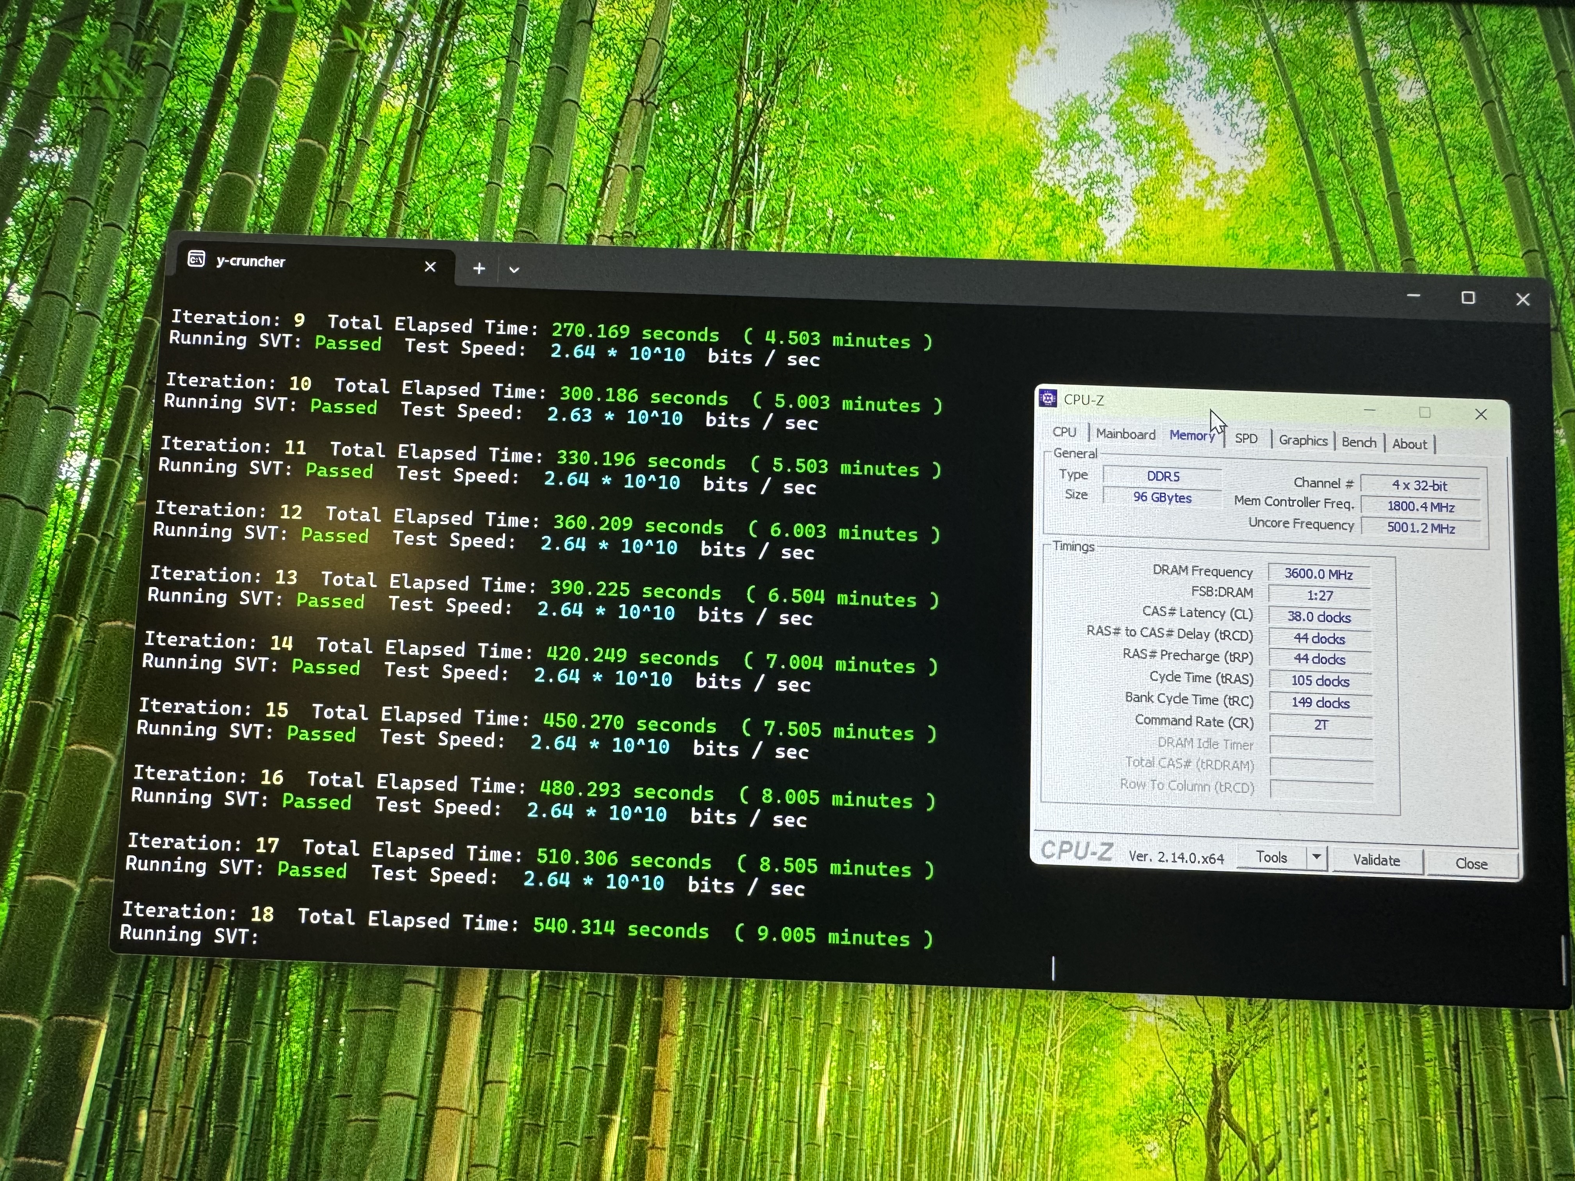
Task: Expand the terminal profile dropdown chevron
Action: (x=514, y=270)
